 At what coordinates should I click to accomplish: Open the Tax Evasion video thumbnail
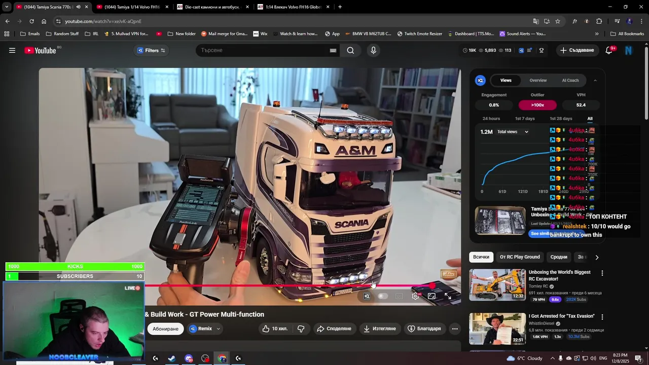click(497, 328)
